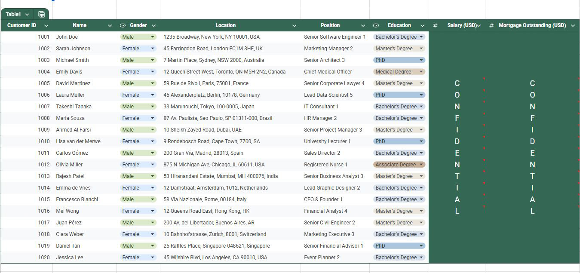
Task: Open Salary (USD) column filter arrow
Action: pos(479,25)
